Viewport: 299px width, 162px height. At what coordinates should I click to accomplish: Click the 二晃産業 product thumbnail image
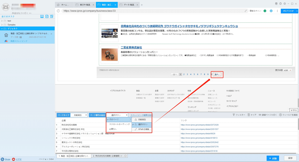click(x=110, y=55)
